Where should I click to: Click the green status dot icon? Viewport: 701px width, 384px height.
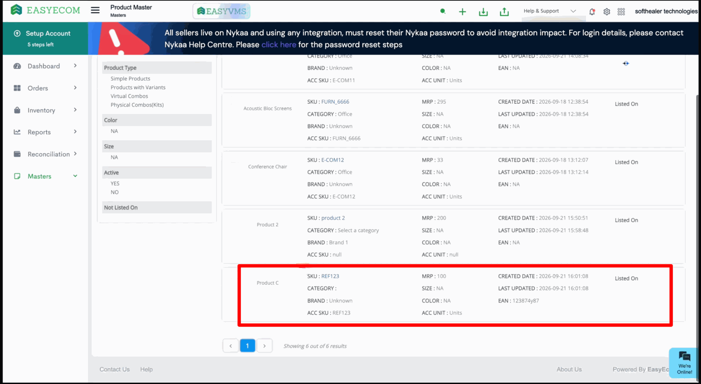coord(443,11)
